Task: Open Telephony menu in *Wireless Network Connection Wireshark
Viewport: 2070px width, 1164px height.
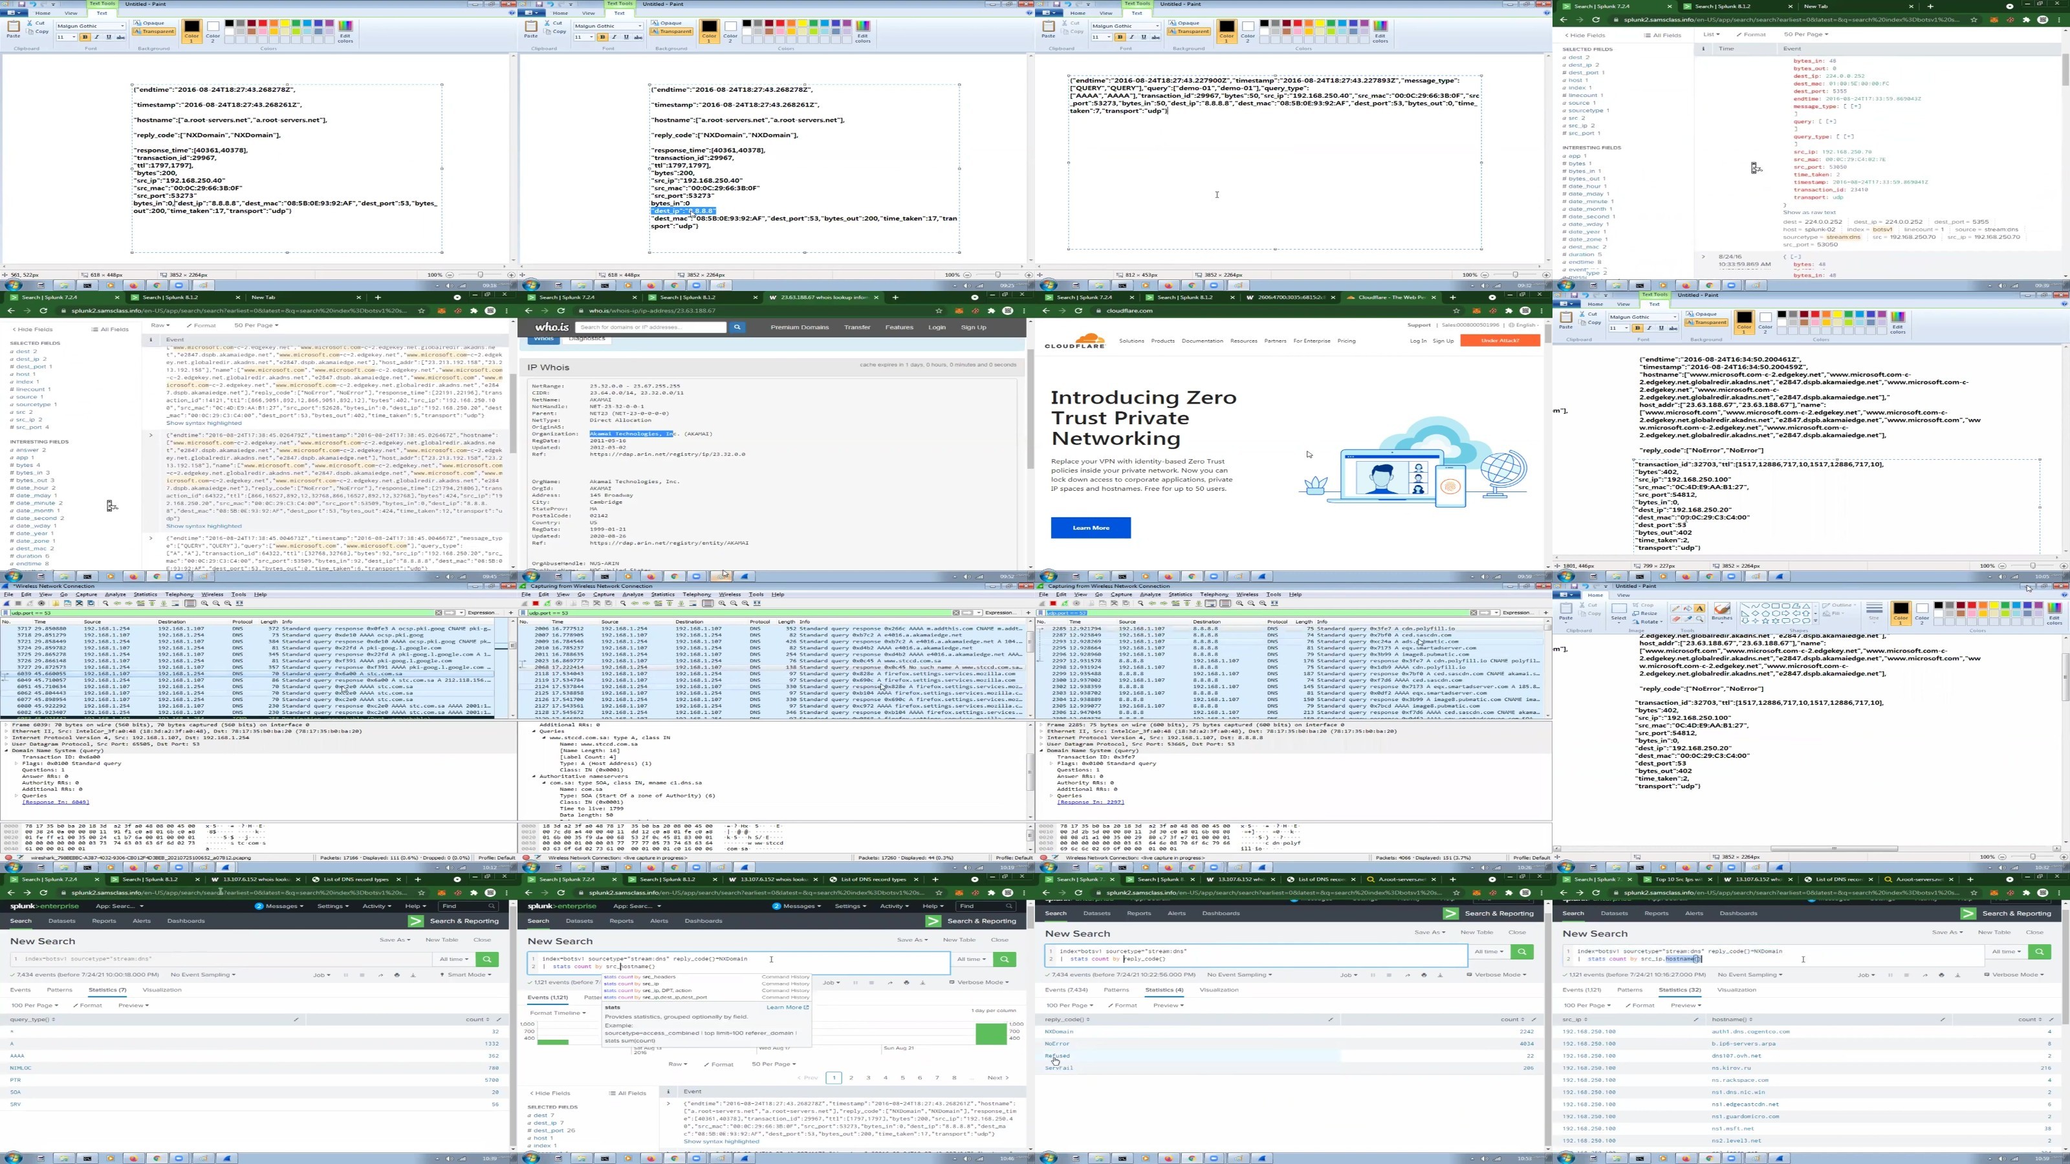Action: pos(179,594)
